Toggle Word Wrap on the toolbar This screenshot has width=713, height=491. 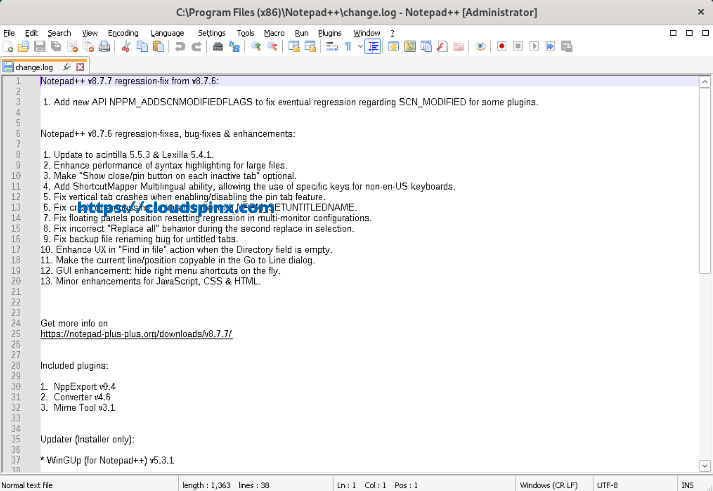click(x=331, y=46)
